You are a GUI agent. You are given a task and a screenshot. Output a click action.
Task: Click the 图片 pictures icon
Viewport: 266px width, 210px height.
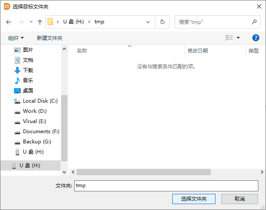tap(17, 50)
